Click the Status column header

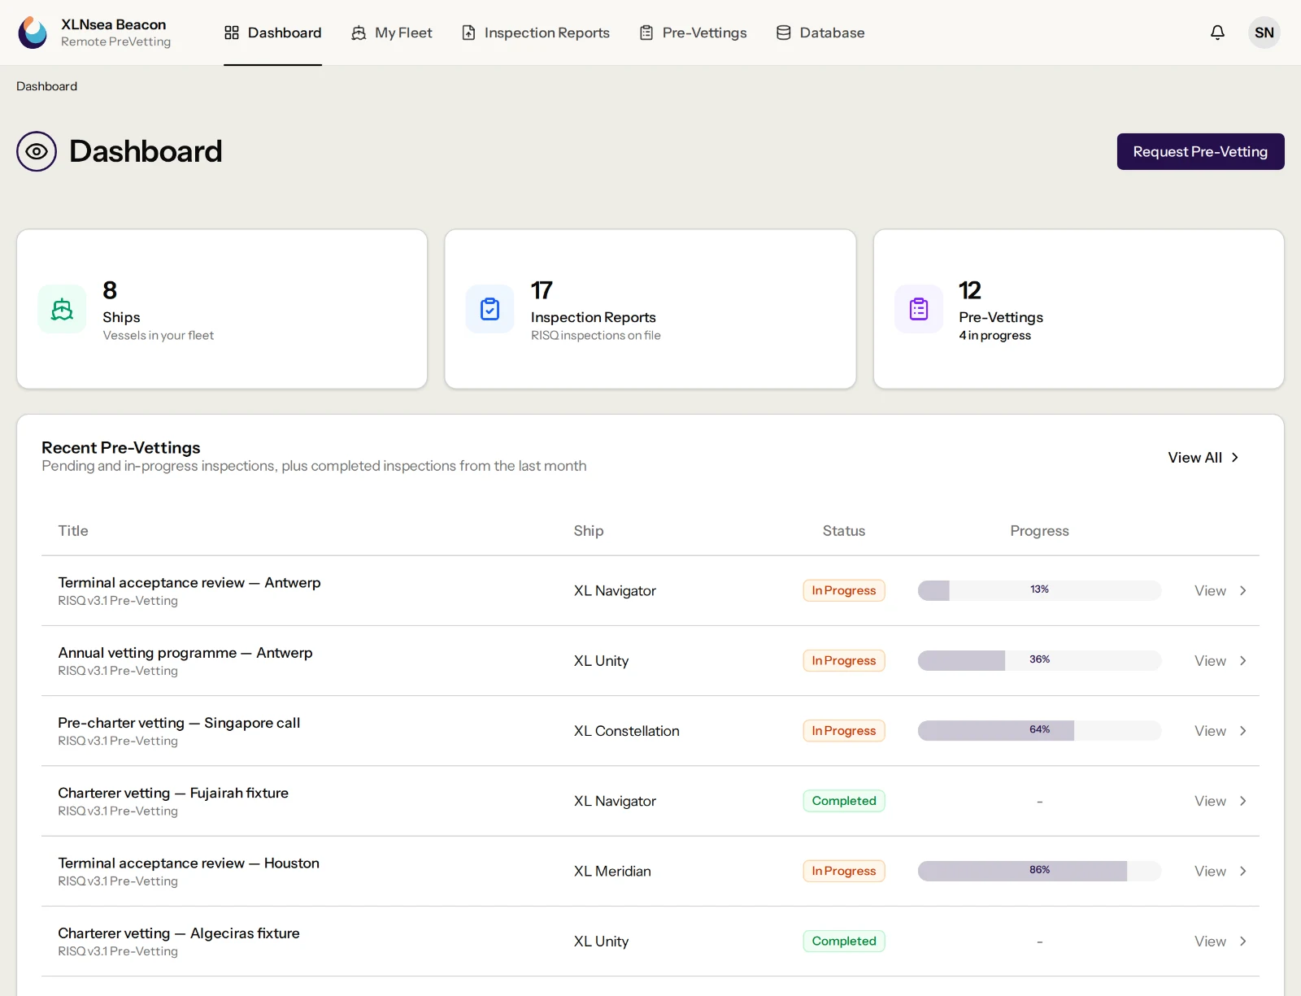(x=844, y=531)
